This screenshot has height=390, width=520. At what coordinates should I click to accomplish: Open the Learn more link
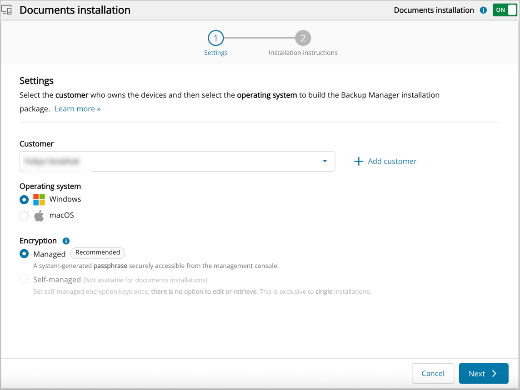[x=78, y=109]
